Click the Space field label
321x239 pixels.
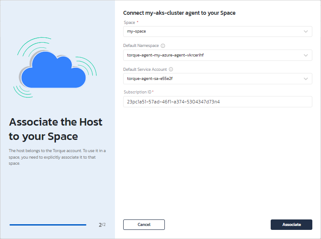(x=129, y=22)
